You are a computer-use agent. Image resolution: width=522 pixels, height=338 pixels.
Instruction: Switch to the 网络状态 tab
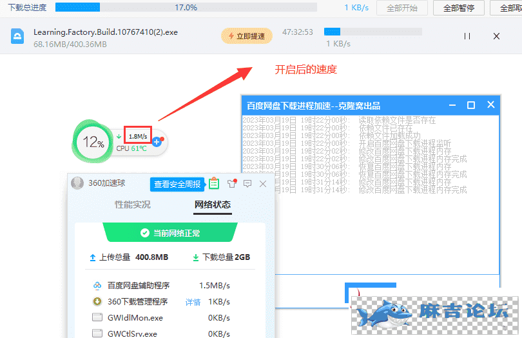(213, 204)
